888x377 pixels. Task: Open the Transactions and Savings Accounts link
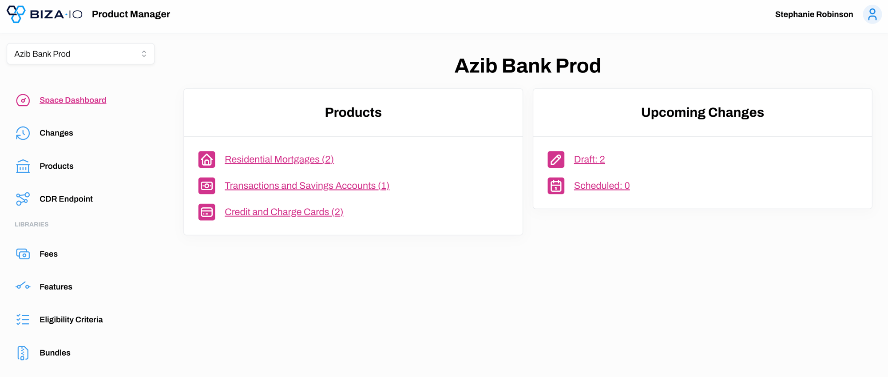click(307, 186)
